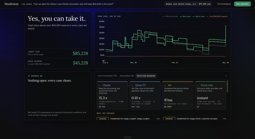Click the 'We tested 32 combinations' footnote
Viewport: 255px width, 139px height.
pos(57,114)
